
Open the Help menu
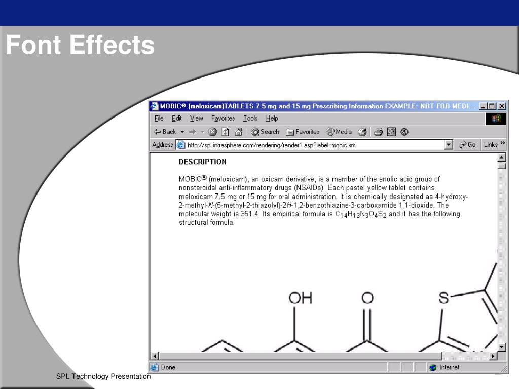[272, 119]
